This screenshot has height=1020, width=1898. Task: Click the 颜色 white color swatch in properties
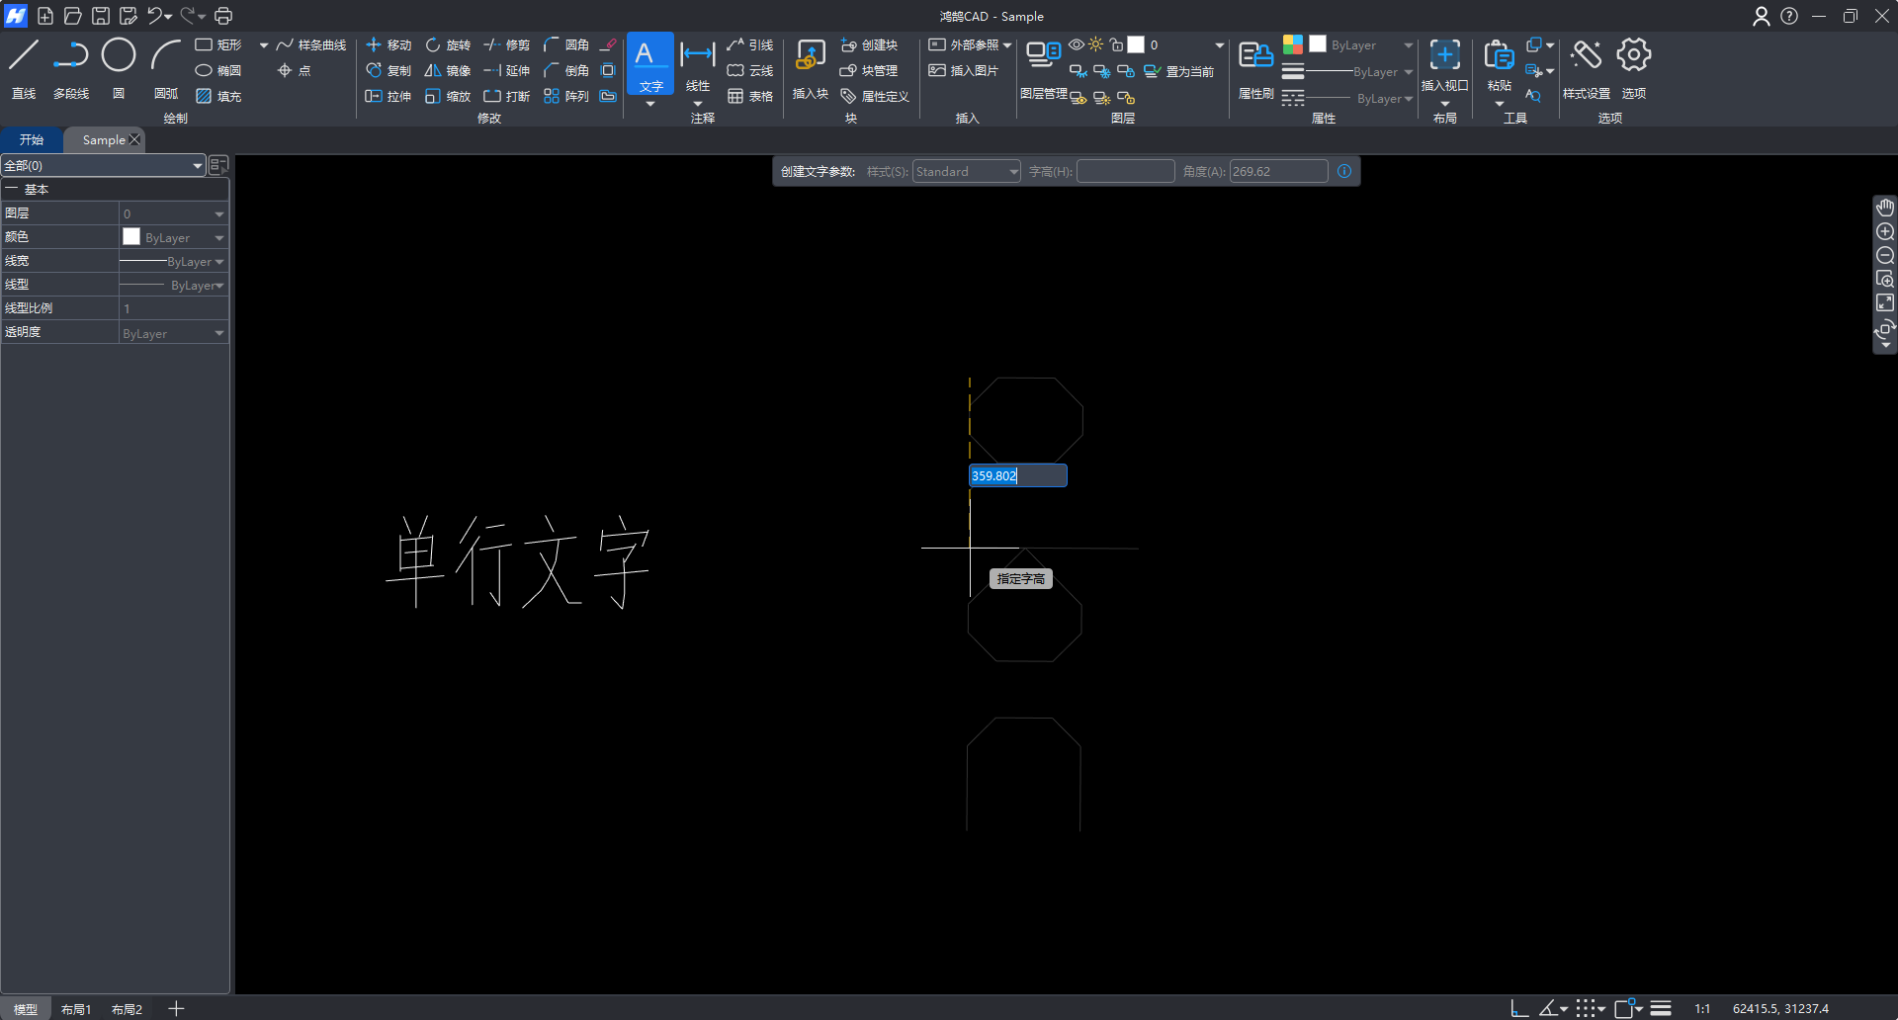131,237
